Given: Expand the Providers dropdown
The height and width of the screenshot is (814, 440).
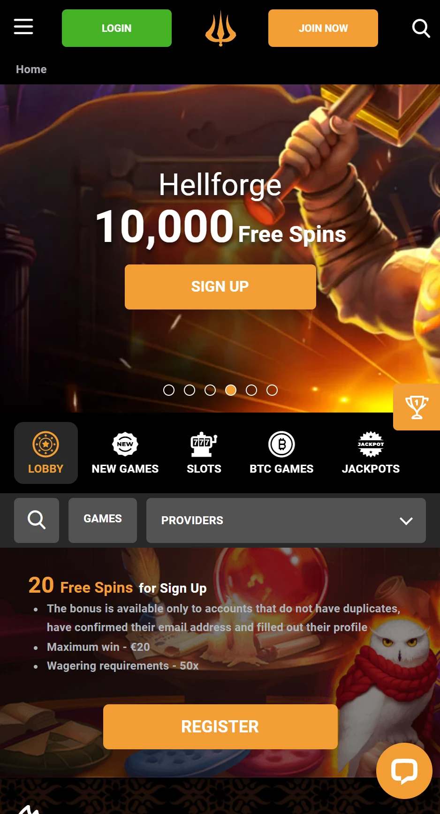Looking at the screenshot, I should (286, 520).
